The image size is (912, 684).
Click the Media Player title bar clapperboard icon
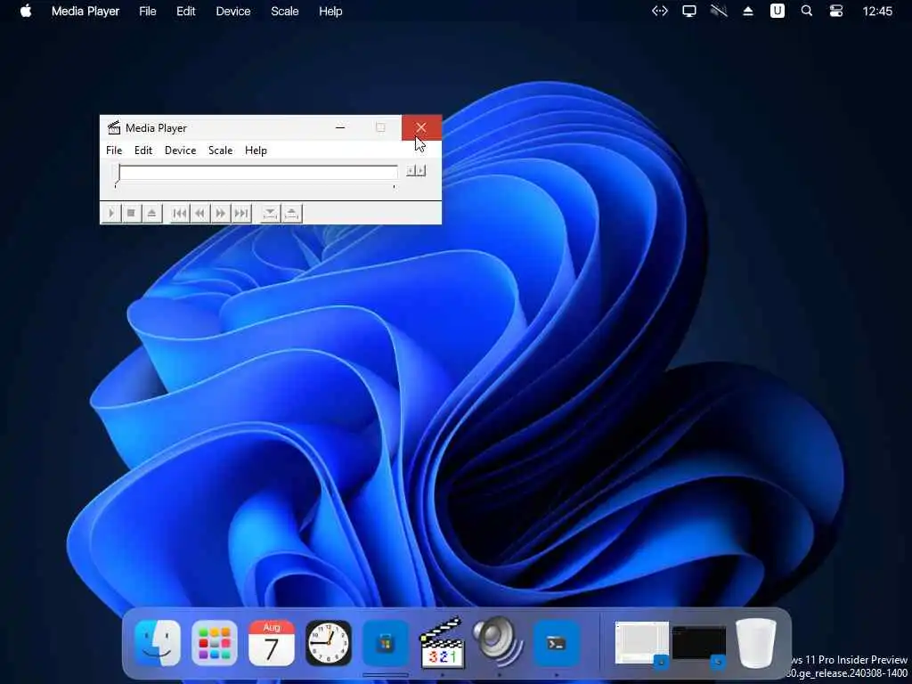click(114, 127)
